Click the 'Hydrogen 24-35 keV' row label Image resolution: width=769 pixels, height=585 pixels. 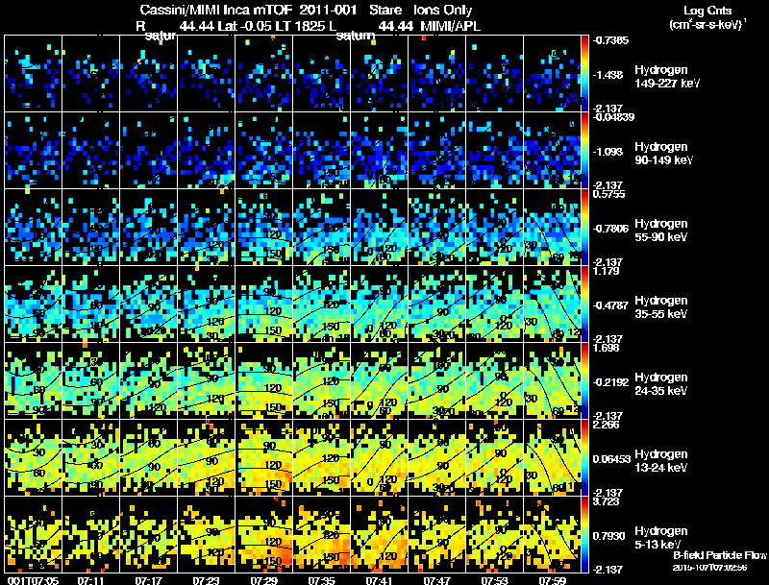[x=661, y=384]
